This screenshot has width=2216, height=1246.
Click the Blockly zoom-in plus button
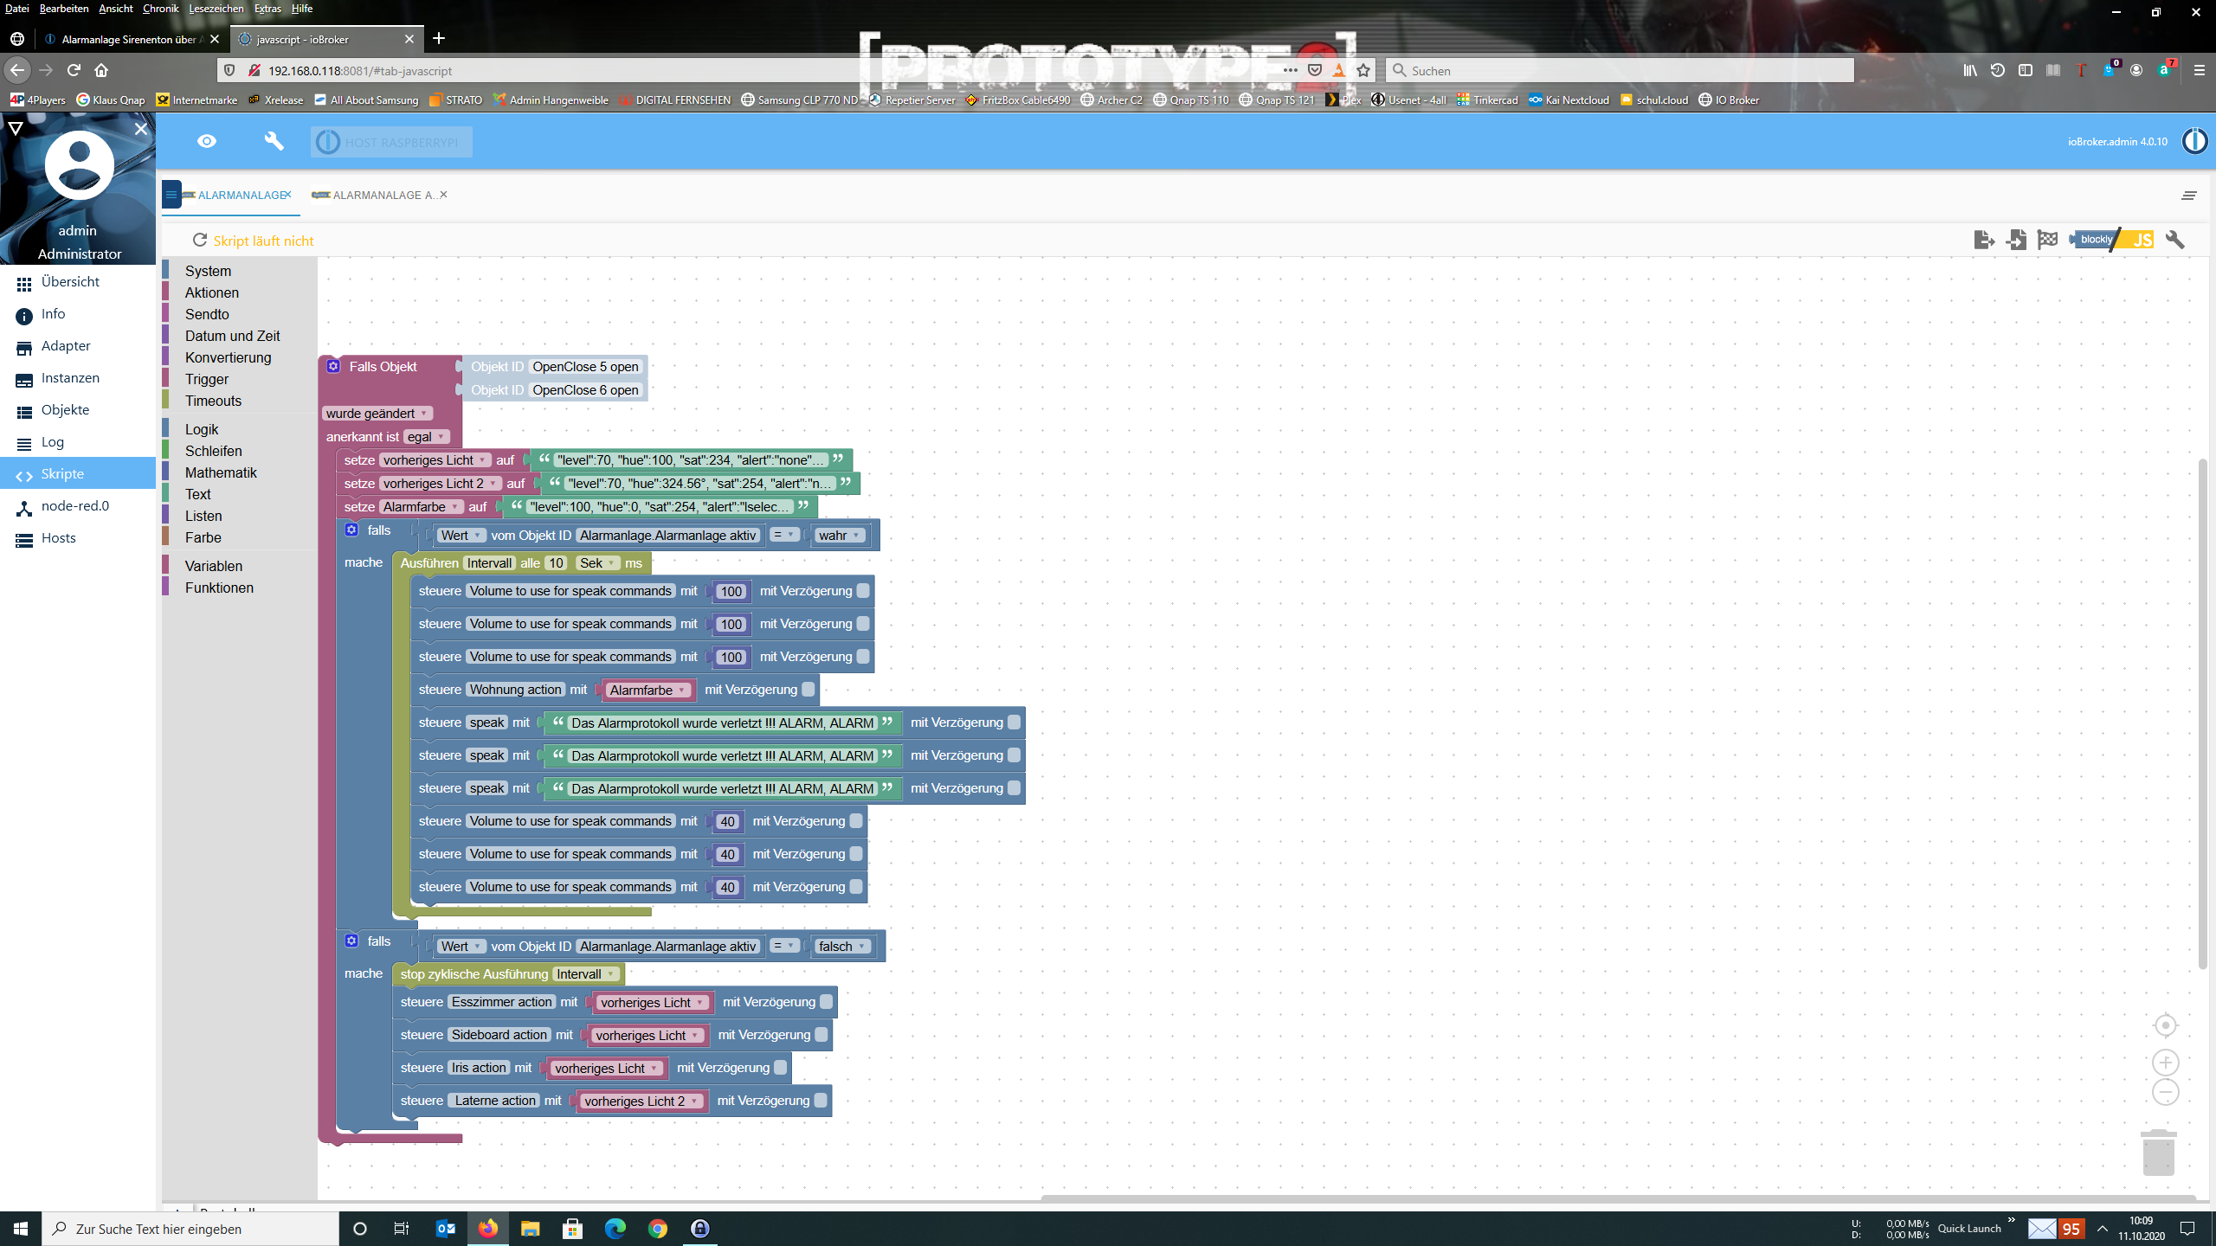2165,1062
